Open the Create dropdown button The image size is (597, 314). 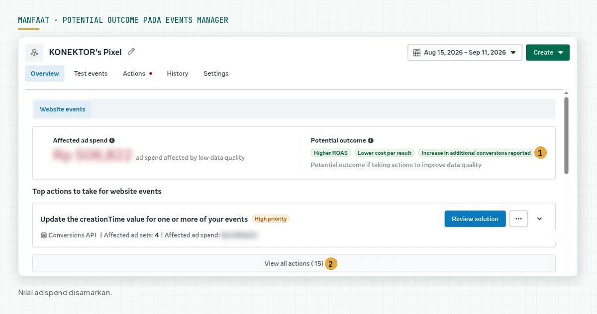pos(548,53)
